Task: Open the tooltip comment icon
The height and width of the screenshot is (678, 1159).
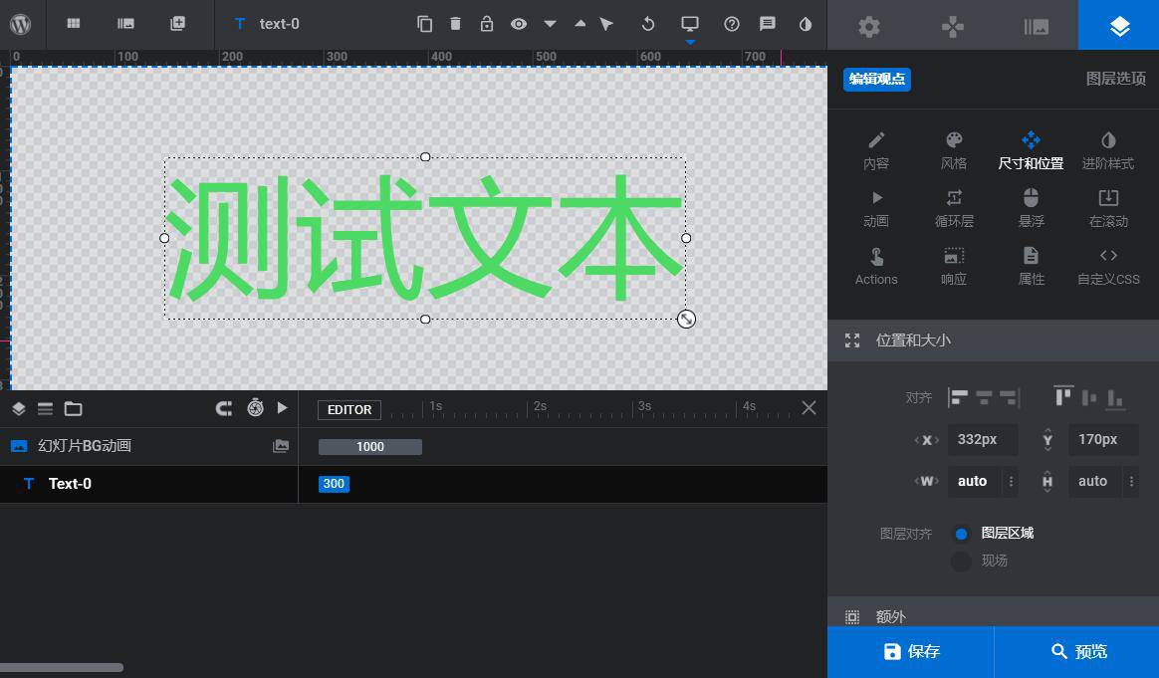Action: point(768,24)
